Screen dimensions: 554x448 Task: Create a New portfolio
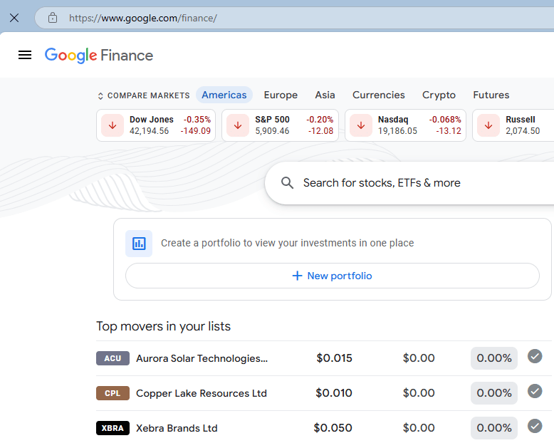(x=332, y=276)
